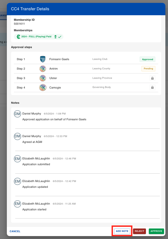The width and height of the screenshot is (168, 239).
Task: Click the 'Governing Body' role label
Action: click(x=102, y=87)
